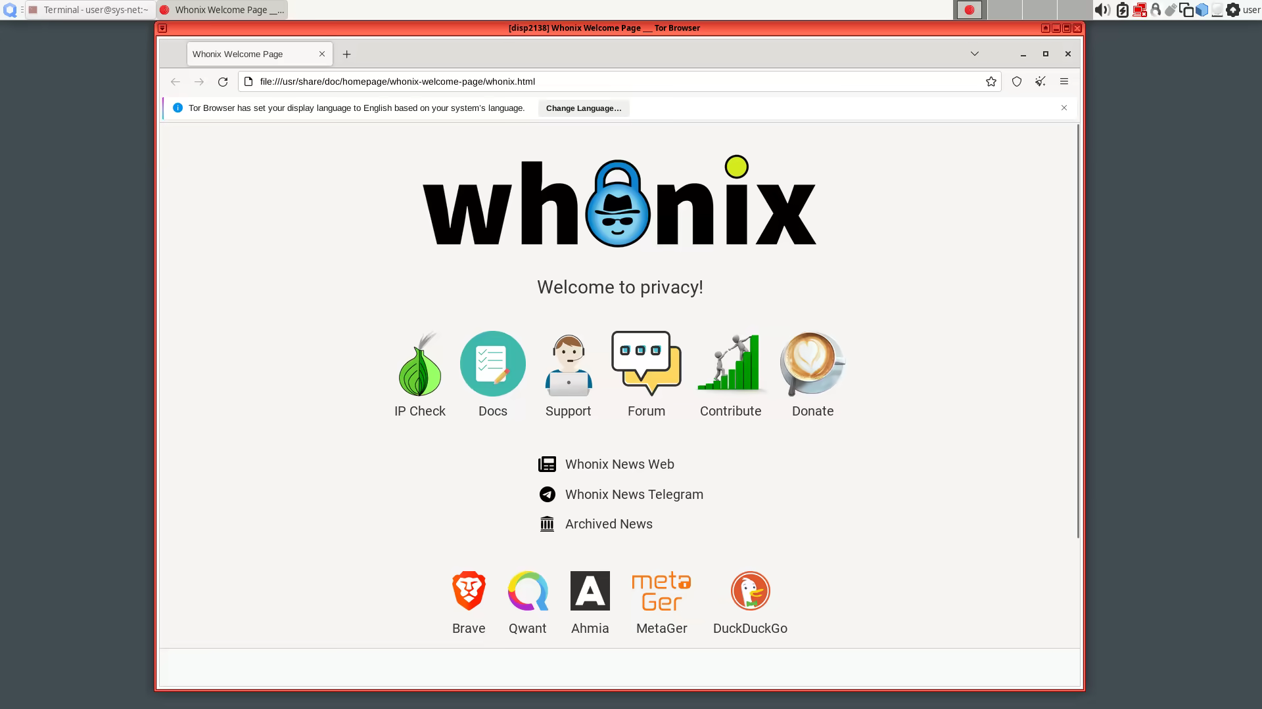Open the Qubes domains blue cube icon
The height and width of the screenshot is (709, 1262).
click(1202, 10)
